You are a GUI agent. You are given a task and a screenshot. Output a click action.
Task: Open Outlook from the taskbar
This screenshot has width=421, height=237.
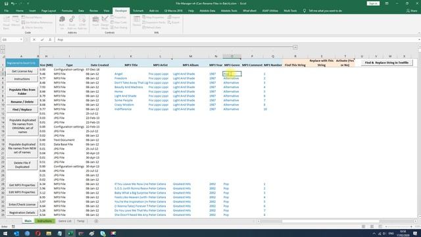16,233
